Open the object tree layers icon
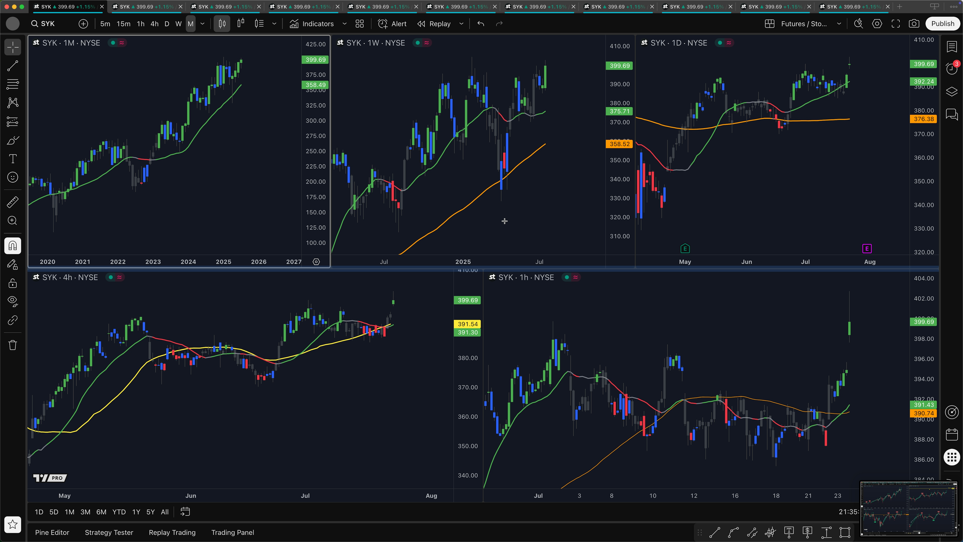963x542 pixels. [952, 91]
